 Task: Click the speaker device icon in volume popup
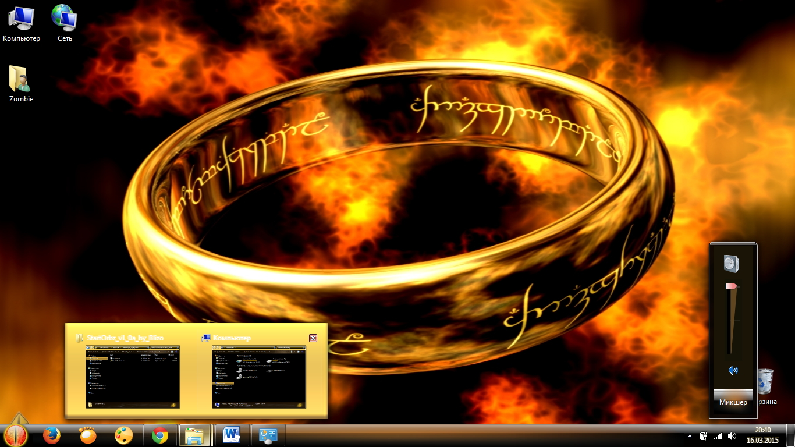point(731,264)
